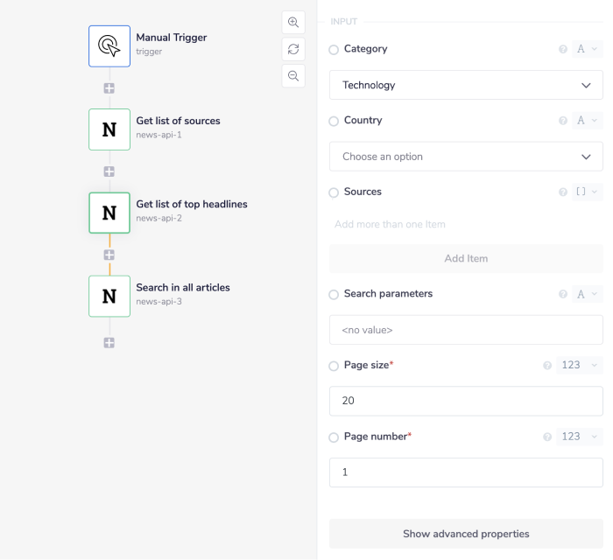Click the reset zoom refresh icon
613x560 pixels.
pyautogui.click(x=293, y=49)
